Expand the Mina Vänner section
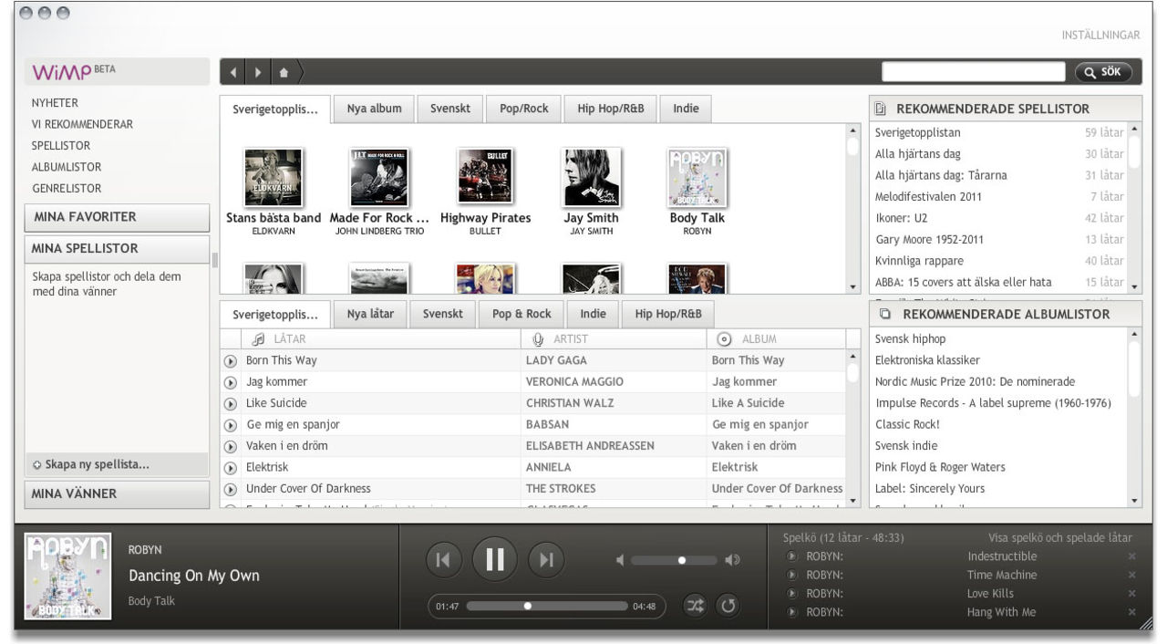Screen dimensions: 1167x644 [x=117, y=493]
